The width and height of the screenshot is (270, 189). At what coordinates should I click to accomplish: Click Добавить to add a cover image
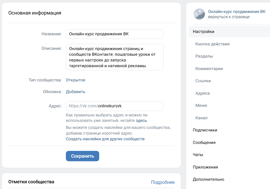pos(76,92)
